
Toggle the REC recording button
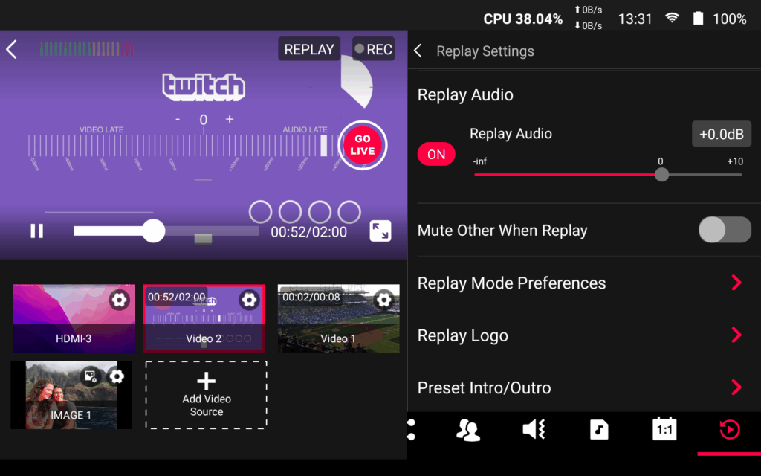pyautogui.click(x=373, y=49)
